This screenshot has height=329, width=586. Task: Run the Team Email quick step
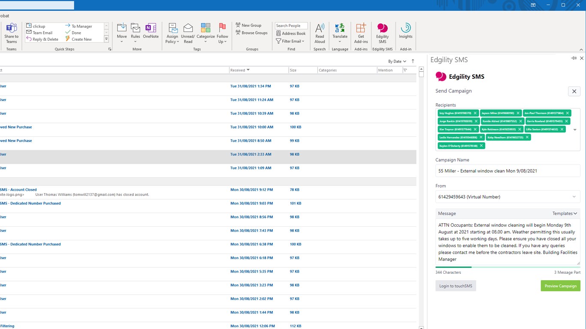[x=39, y=33]
